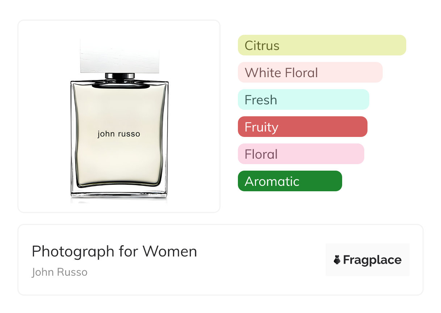Pick the red Fruity accord bar
This screenshot has height=313, width=441.
point(302,127)
